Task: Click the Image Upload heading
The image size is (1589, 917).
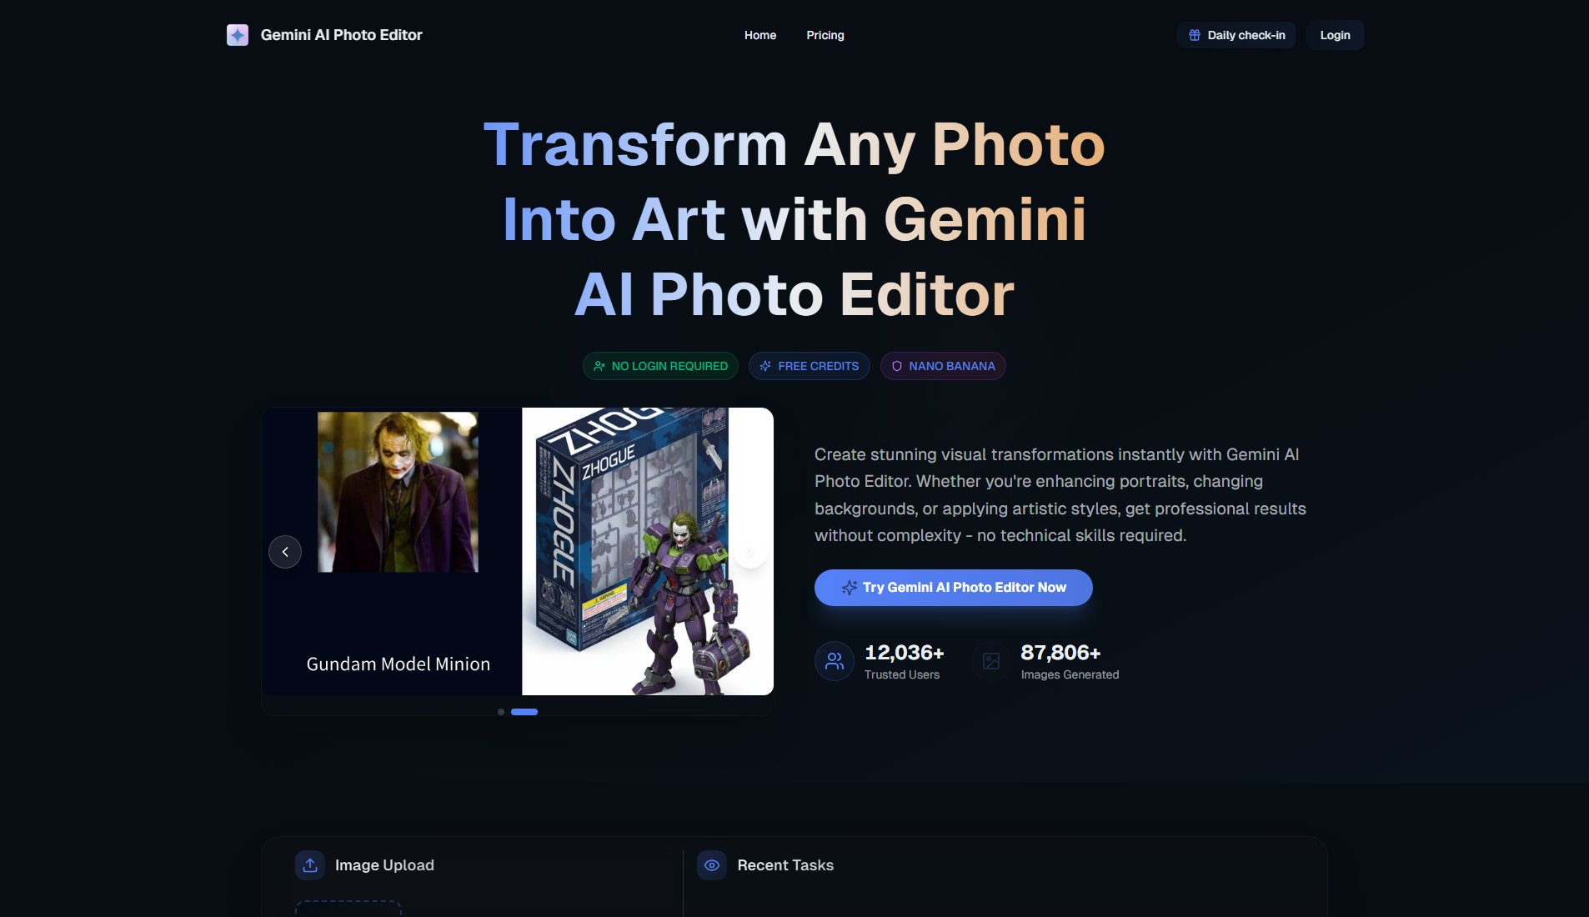Action: tap(384, 865)
